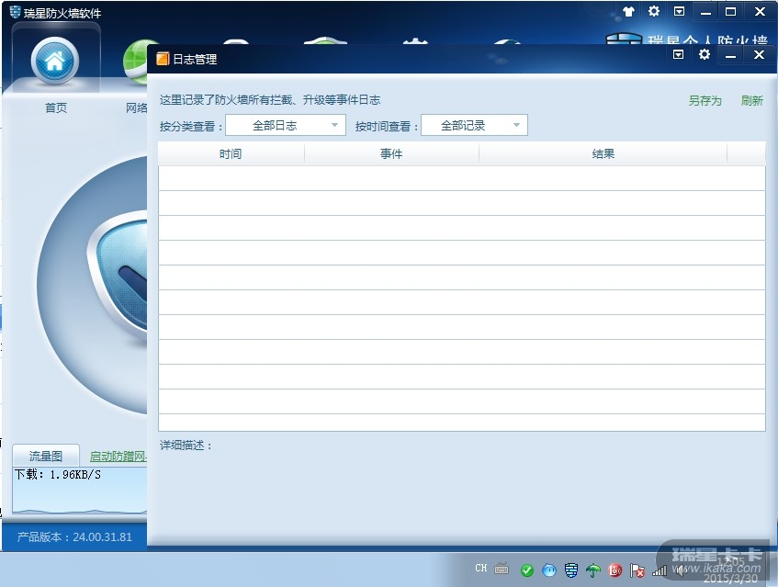Click the Rising firewall shield tray icon

click(x=571, y=570)
